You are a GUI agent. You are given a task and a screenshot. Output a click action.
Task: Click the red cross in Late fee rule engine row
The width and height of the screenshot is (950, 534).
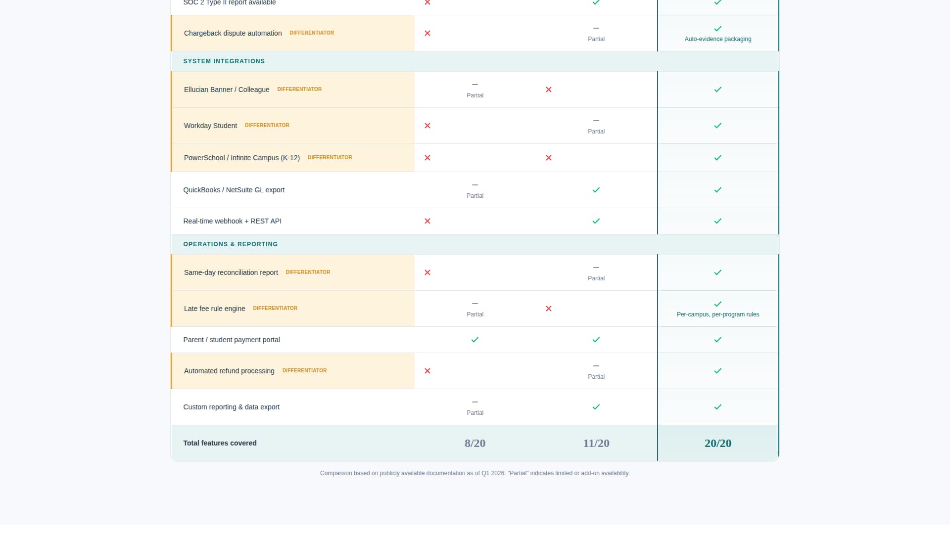point(549,309)
